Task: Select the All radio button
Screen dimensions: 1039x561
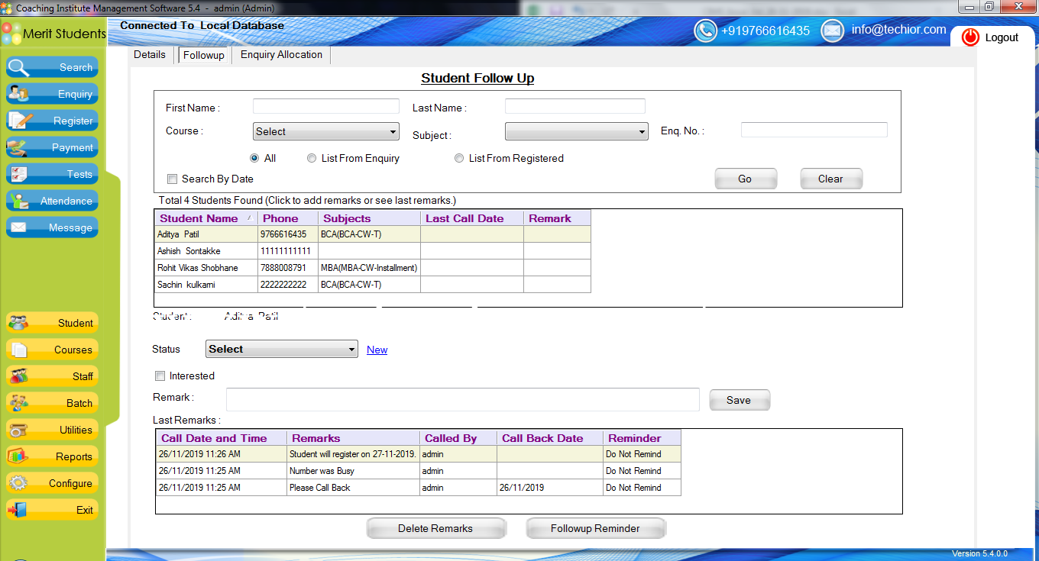Action: click(254, 158)
